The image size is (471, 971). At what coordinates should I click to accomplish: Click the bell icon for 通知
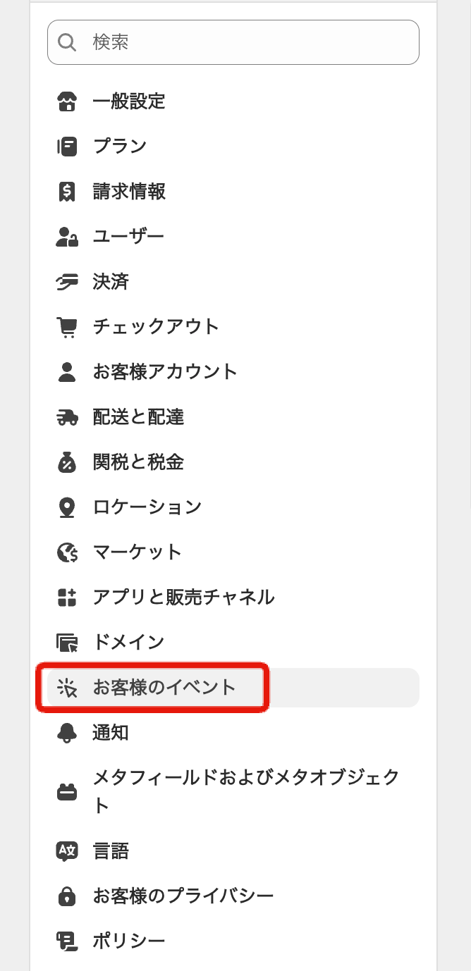click(66, 733)
